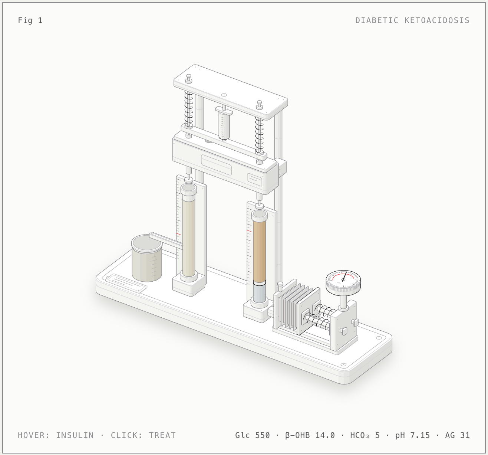Click the round dial gauge
This screenshot has width=488, height=455.
343,282
